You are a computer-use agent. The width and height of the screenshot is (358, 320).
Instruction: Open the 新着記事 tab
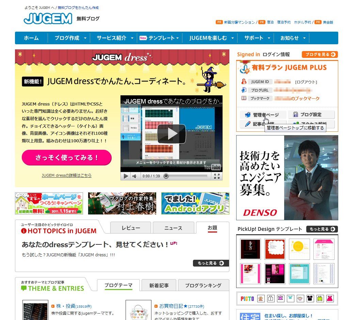coord(159,285)
